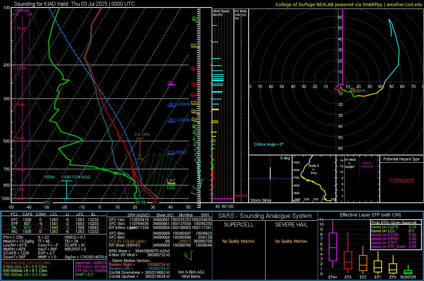The width and height of the screenshot is (424, 281).
Task: Click the '-20 C=24838' height label
Action: pyautogui.click(x=179, y=120)
